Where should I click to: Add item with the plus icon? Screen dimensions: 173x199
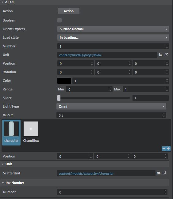pos(168,149)
